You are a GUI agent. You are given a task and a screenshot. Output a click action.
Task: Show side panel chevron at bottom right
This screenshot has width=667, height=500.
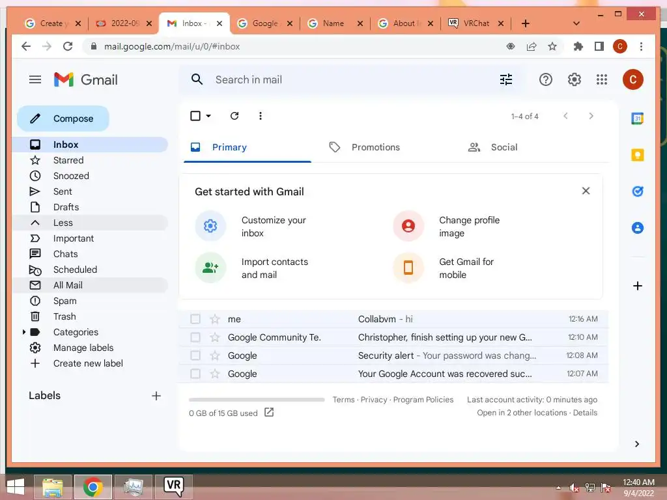[637, 444]
